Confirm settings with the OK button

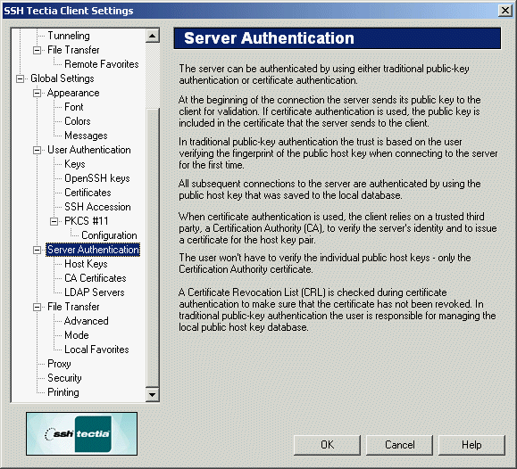pyautogui.click(x=327, y=445)
